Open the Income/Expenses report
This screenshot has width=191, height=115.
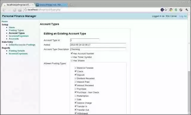click(18, 54)
